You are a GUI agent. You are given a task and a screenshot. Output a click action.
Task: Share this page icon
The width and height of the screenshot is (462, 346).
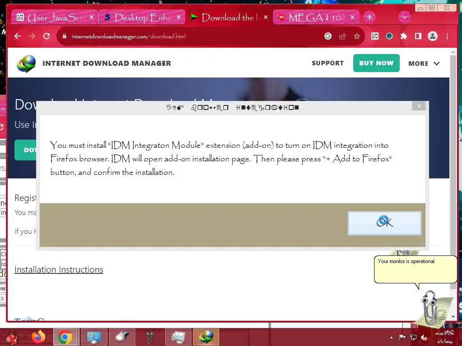tap(342, 36)
